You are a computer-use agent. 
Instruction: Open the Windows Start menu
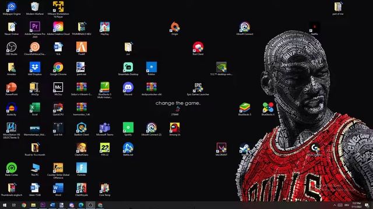click(4, 205)
